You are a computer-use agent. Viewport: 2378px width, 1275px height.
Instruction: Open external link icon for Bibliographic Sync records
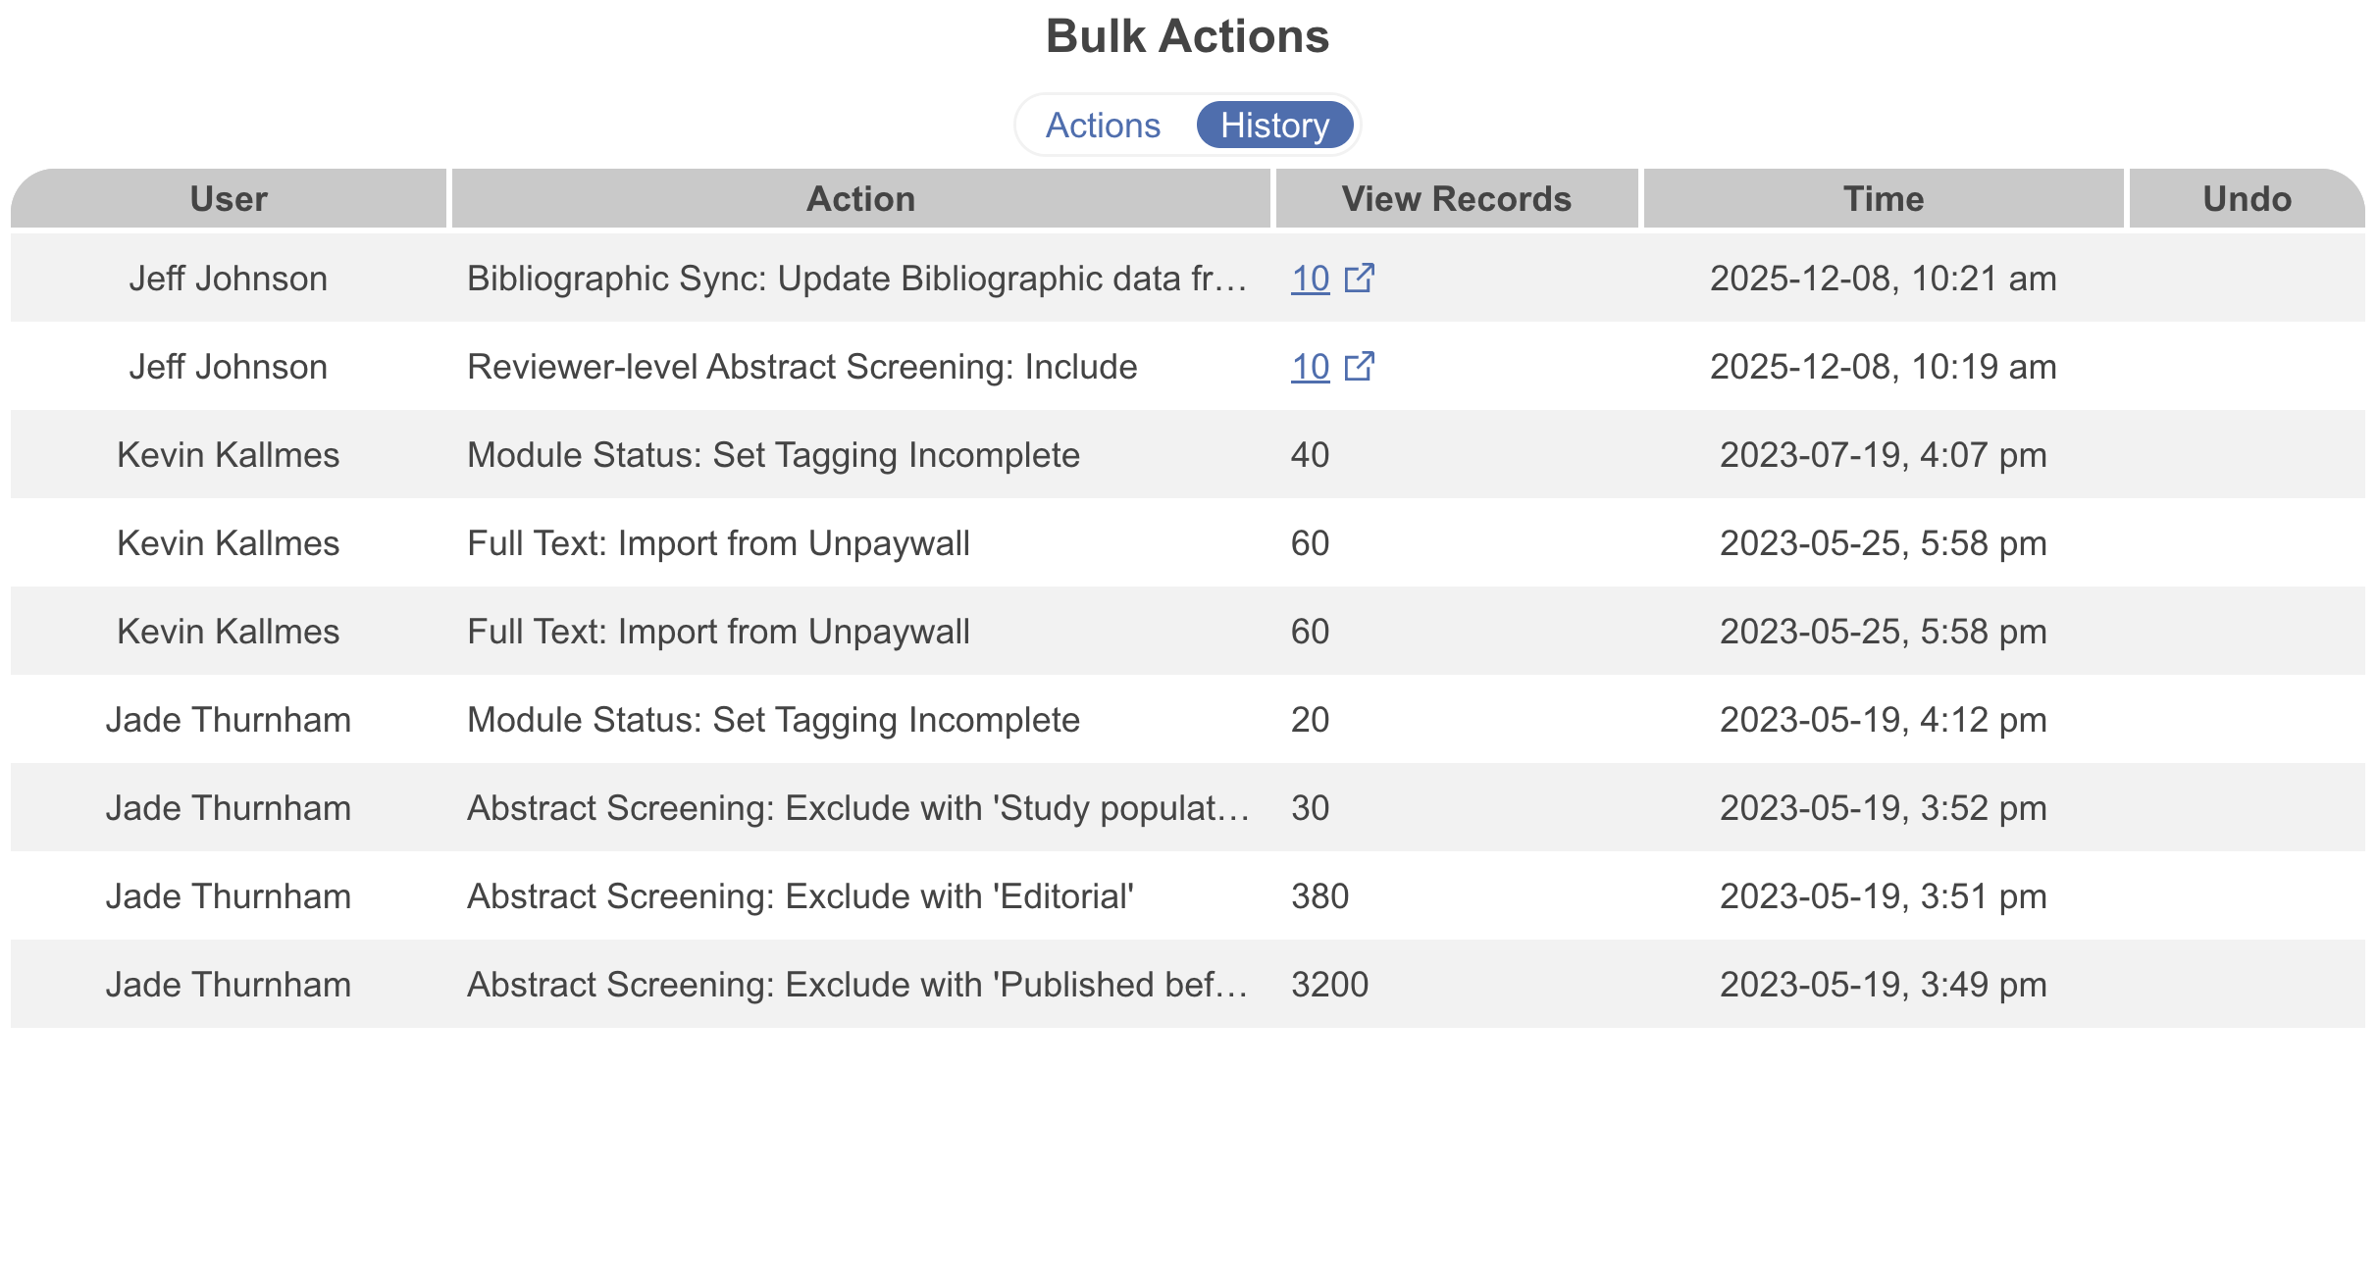point(1359,279)
